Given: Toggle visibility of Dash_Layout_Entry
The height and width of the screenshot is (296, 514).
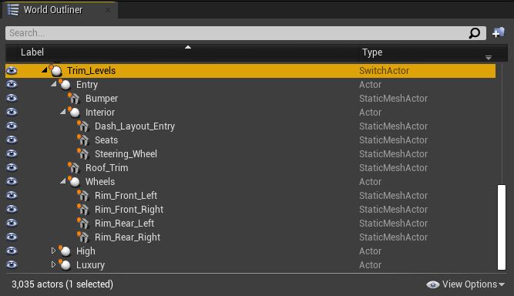Looking at the screenshot, I should 12,126.
